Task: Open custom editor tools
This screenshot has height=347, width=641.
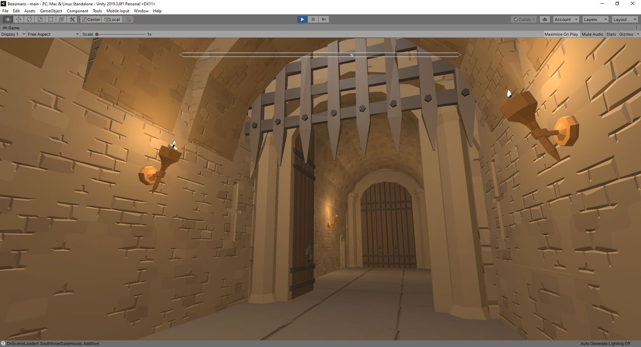Action: point(72,19)
